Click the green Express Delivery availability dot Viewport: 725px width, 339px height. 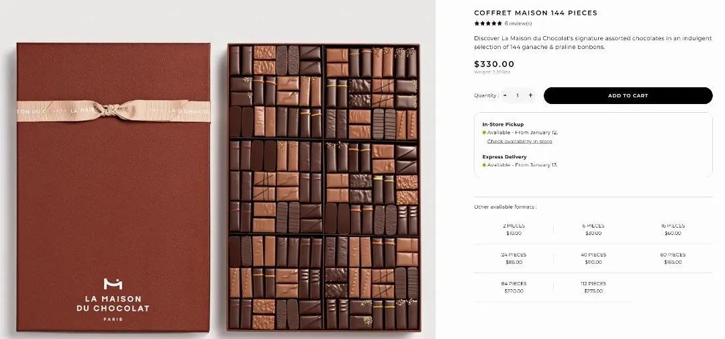tap(484, 165)
